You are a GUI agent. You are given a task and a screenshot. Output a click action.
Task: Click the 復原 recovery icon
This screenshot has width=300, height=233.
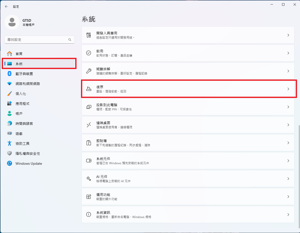point(88,89)
